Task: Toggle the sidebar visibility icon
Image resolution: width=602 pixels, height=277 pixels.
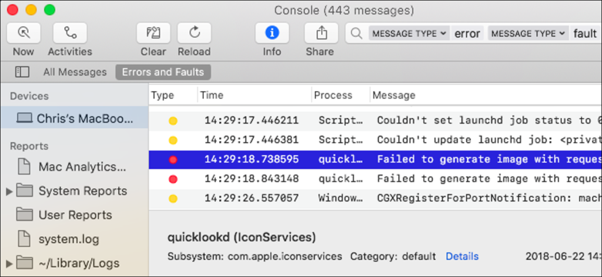Action: [x=22, y=72]
